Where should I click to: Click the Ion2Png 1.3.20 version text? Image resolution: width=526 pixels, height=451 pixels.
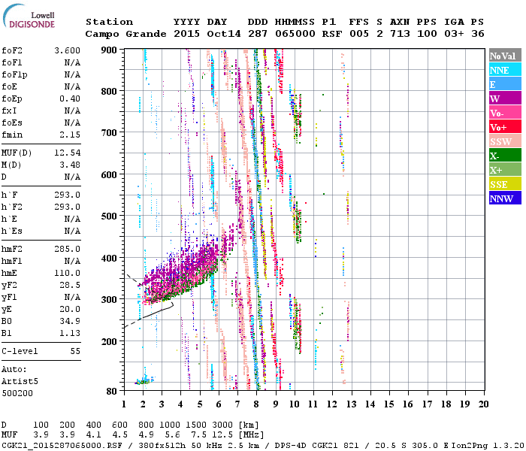[x=488, y=446]
